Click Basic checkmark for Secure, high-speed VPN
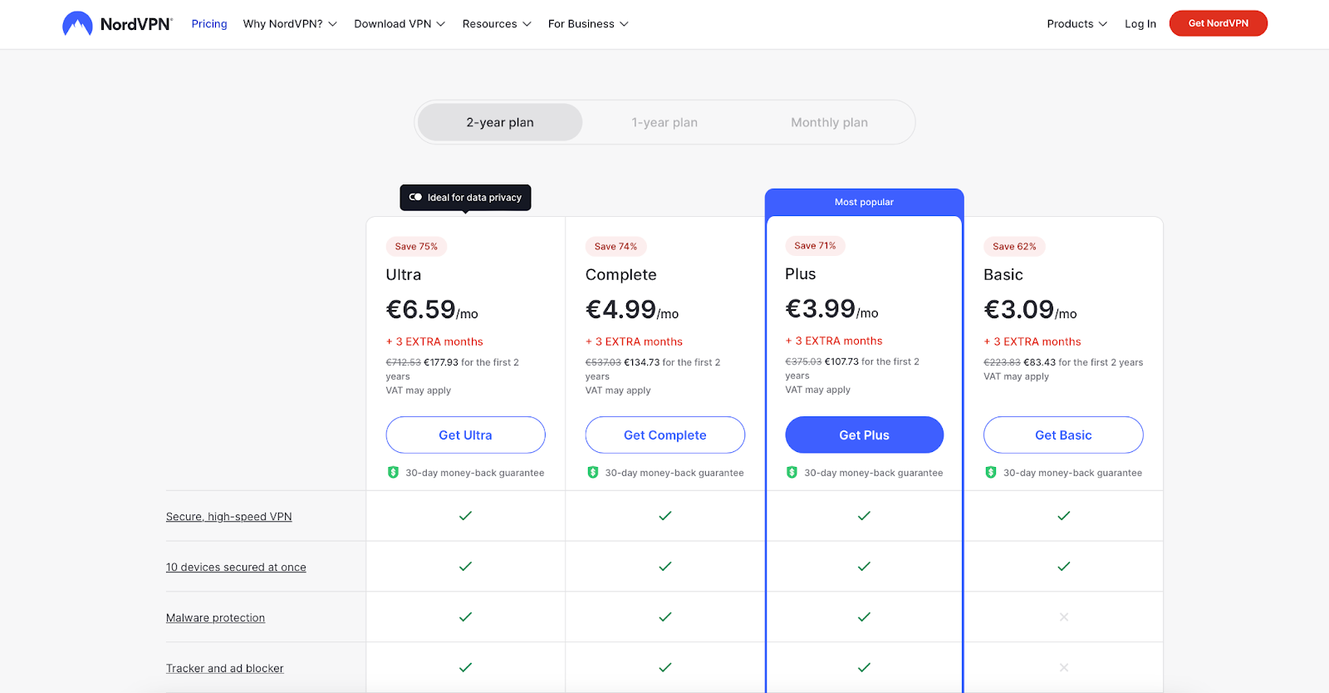This screenshot has height=693, width=1329. click(1064, 516)
